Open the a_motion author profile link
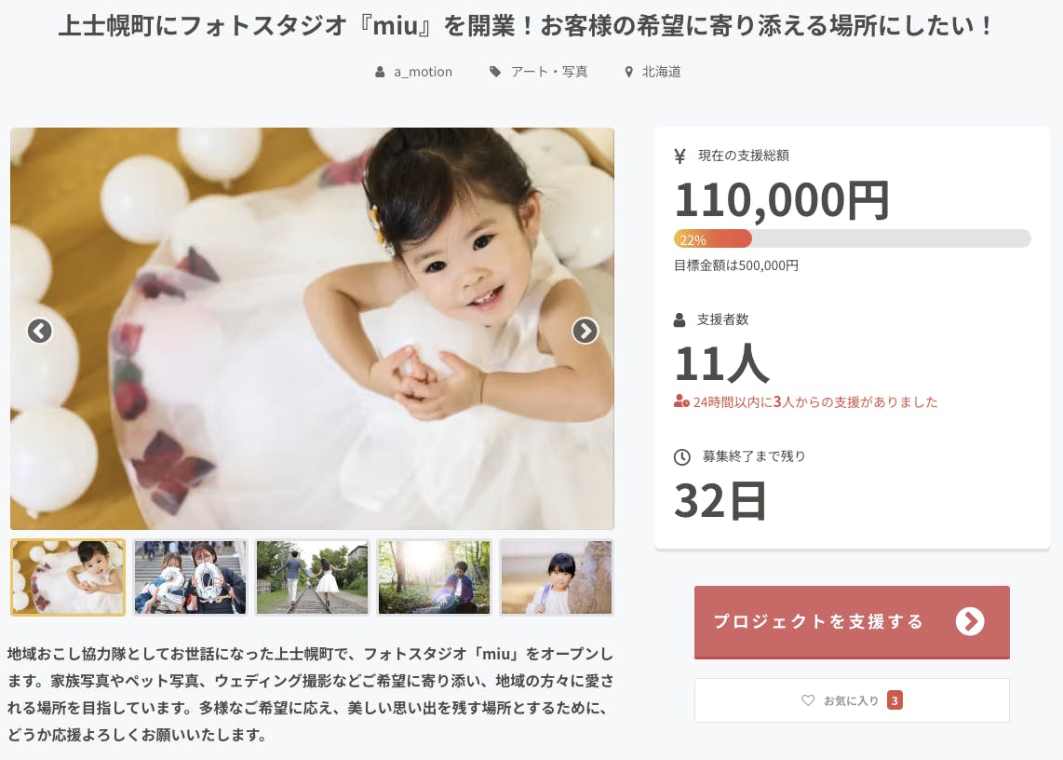The height and width of the screenshot is (760, 1063). pyautogui.click(x=423, y=72)
